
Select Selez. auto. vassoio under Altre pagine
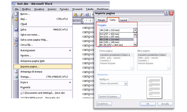pyautogui.click(x=152, y=58)
